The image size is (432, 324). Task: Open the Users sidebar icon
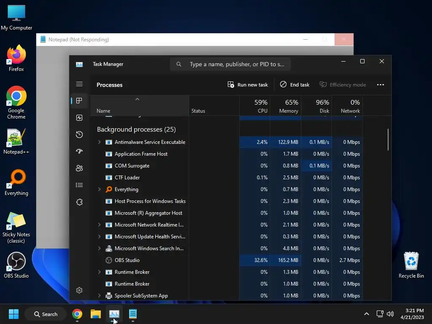[79, 168]
